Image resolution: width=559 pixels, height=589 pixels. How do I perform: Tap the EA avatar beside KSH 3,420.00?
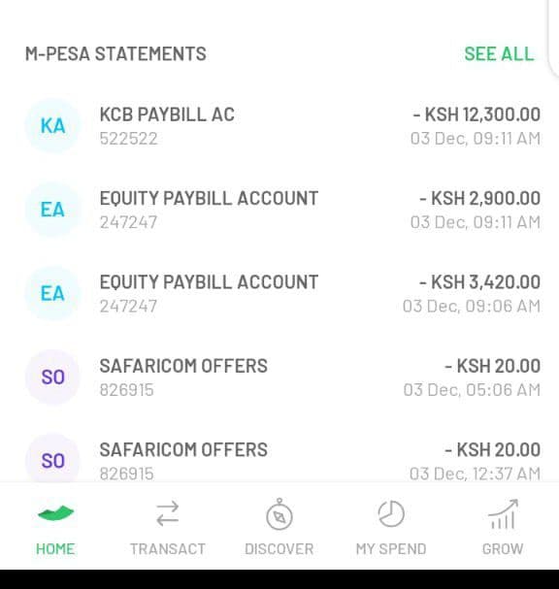[52, 293]
